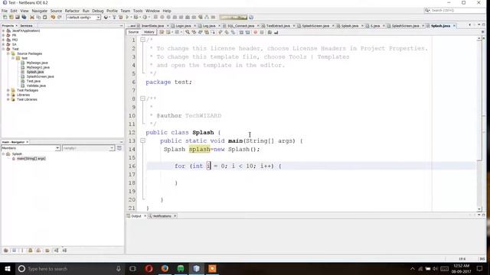Click the History view button
This screenshot has width=490, height=275.
tap(149, 32)
